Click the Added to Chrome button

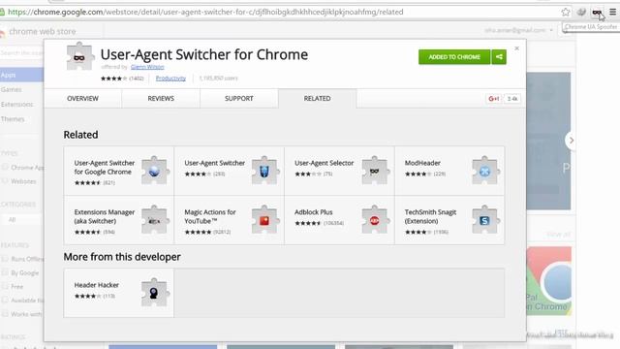(454, 57)
